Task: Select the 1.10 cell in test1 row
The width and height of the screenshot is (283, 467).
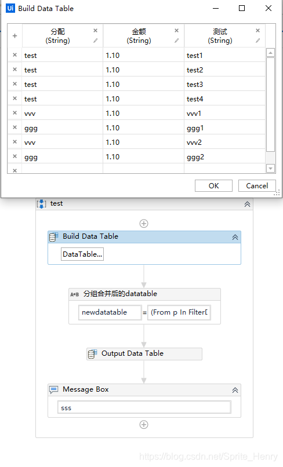Action: [x=143, y=55]
